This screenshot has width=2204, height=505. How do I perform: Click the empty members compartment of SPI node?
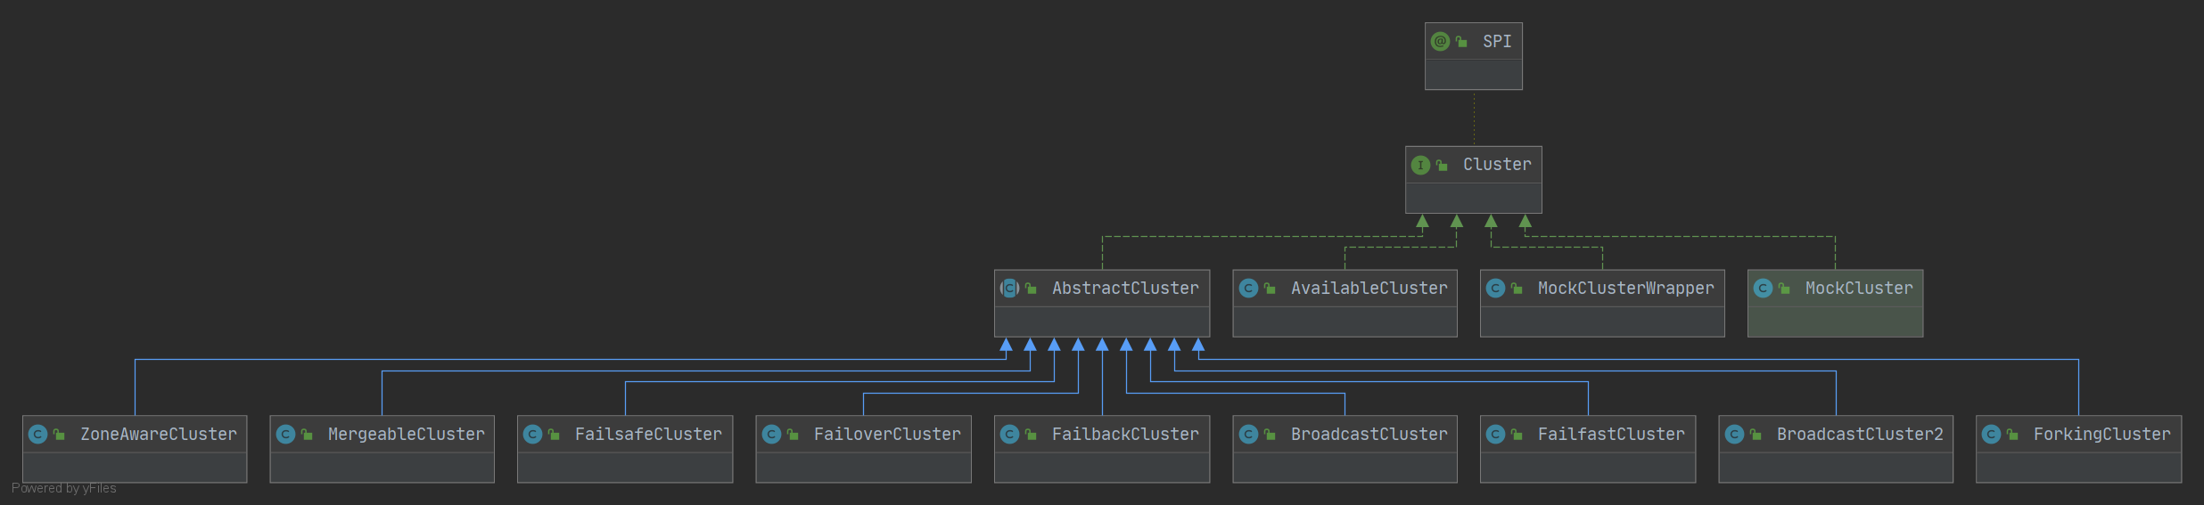[x=1473, y=75]
